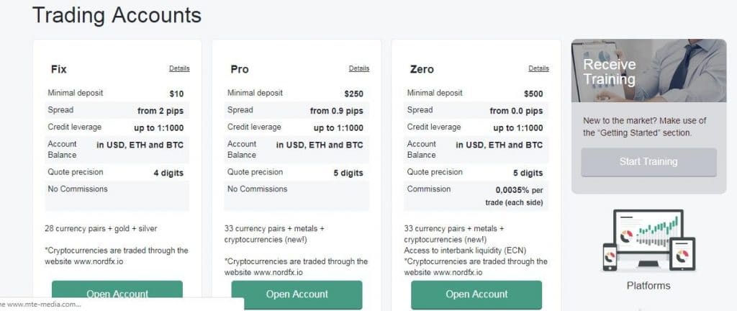Click the Zero Commission 0,0035% row
The height and width of the screenshot is (311, 737).
476,194
